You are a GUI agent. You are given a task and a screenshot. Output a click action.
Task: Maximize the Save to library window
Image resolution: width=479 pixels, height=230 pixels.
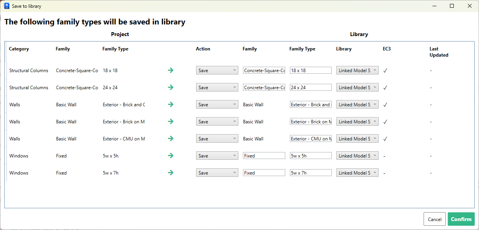pos(452,6)
